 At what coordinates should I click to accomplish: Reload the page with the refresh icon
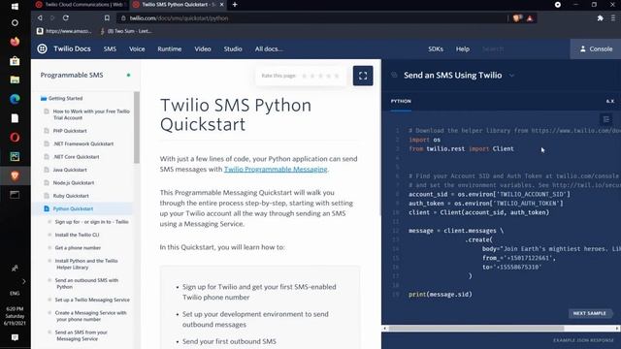tap(66, 17)
